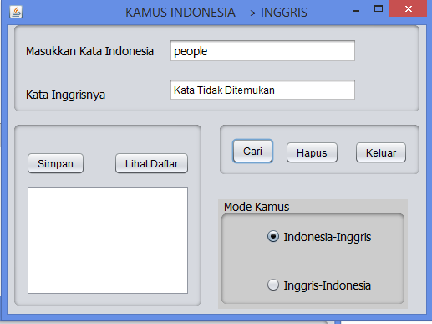Image resolution: width=432 pixels, height=324 pixels.
Task: Minimize the dictionary window
Action: [x=356, y=11]
